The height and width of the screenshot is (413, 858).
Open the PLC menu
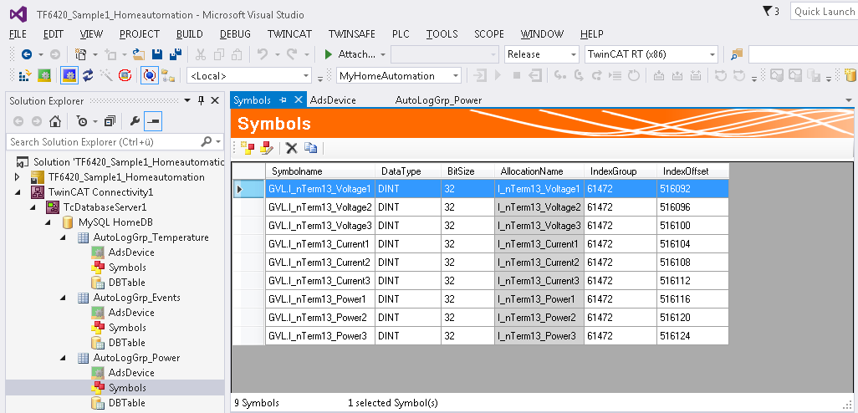coord(401,34)
